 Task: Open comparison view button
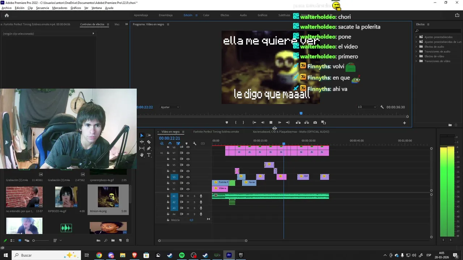coord(324,122)
